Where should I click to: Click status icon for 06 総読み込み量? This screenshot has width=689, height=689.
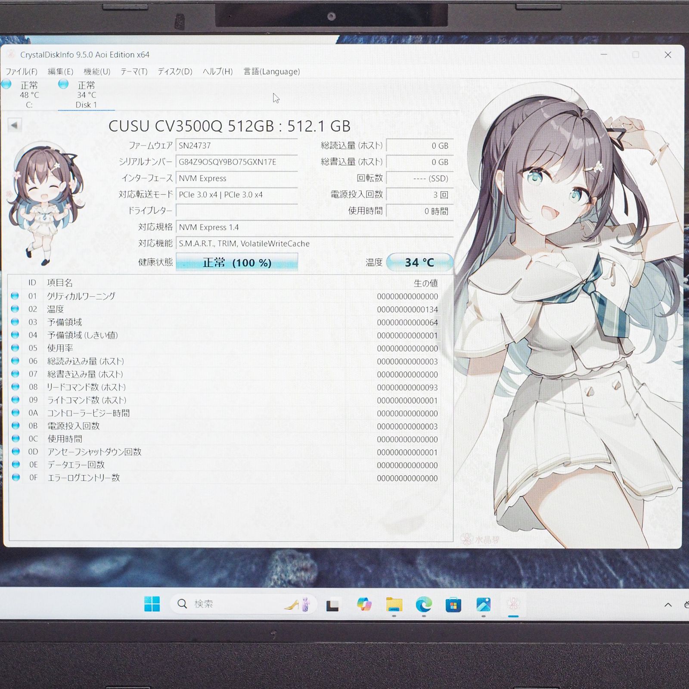[15, 361]
